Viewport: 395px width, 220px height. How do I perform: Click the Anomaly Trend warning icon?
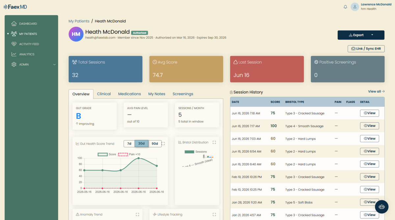[78, 214]
